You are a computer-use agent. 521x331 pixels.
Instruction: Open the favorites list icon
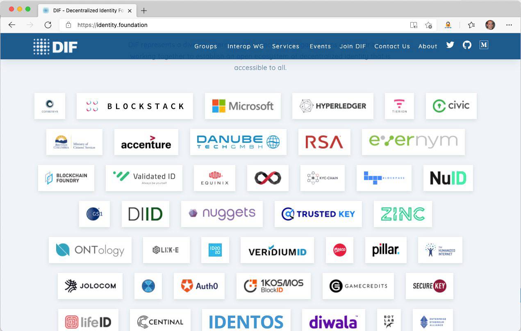pyautogui.click(x=471, y=25)
